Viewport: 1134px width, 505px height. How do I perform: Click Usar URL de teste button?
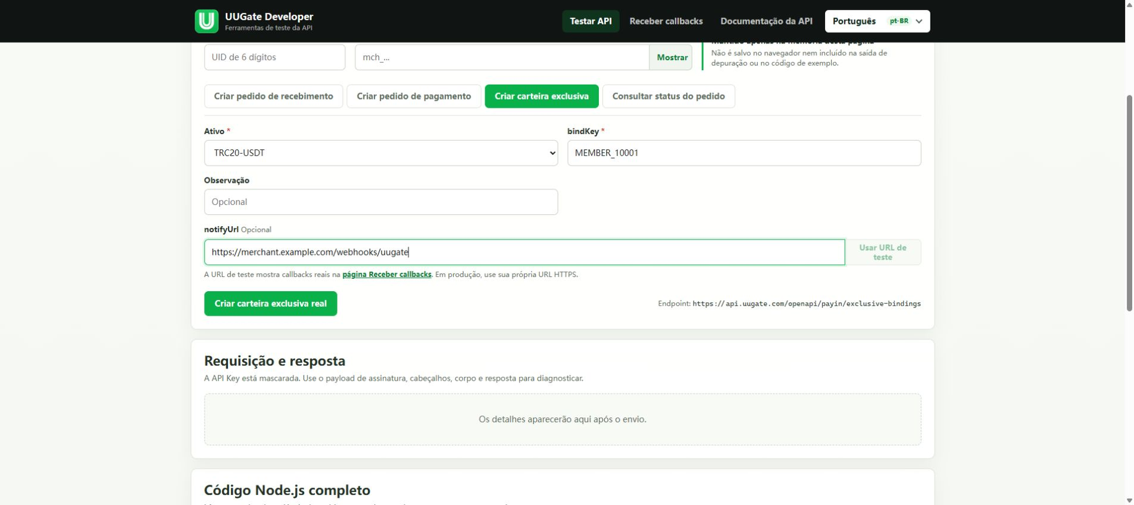coord(883,252)
